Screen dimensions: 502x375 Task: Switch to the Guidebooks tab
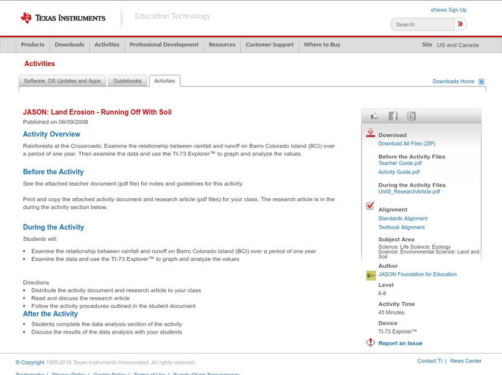[x=127, y=81]
